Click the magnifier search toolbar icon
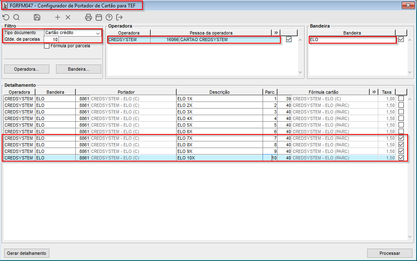The image size is (417, 261). (16, 17)
